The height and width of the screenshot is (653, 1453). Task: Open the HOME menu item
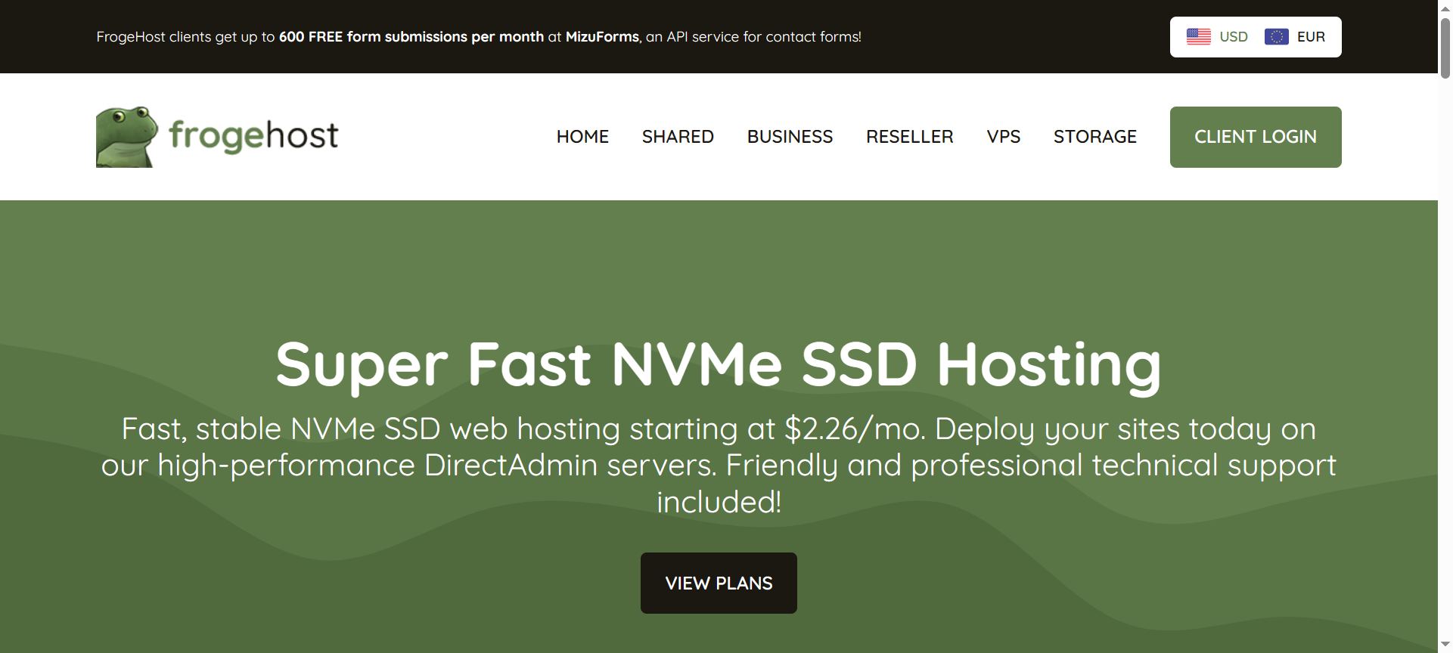[582, 137]
